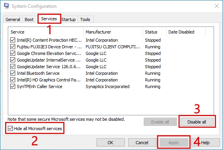Select Running status of SynTPEnh Caller Service
The height and width of the screenshot is (150, 223).
click(153, 86)
